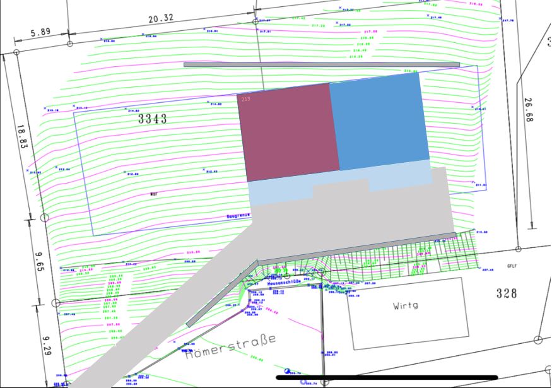
Task: Click the red 213 elevation label
Action: coord(246,99)
